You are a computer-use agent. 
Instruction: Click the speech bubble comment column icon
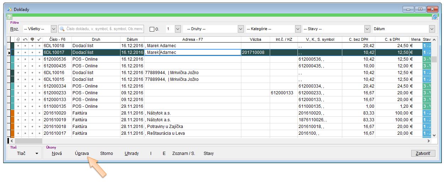[x=32, y=39]
